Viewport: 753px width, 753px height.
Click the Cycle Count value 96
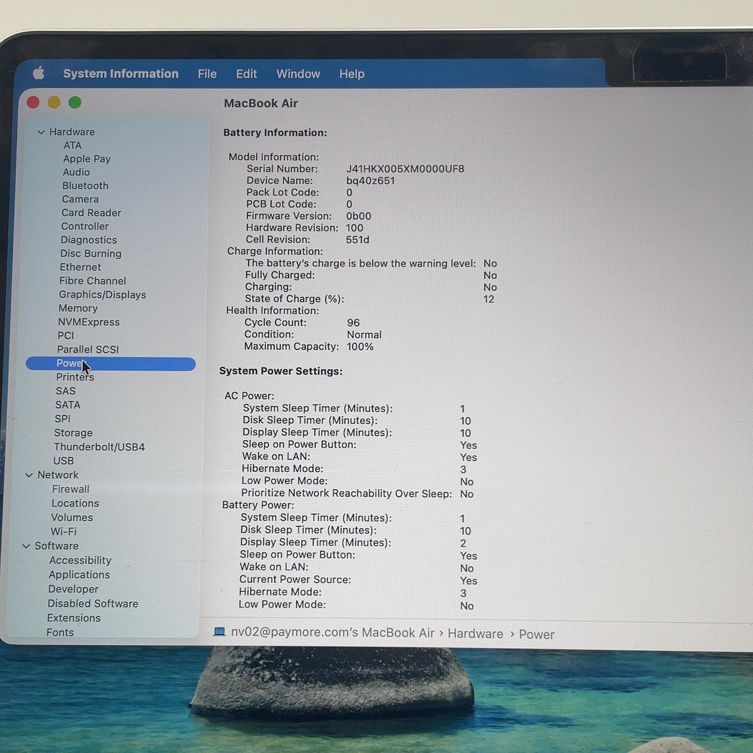pos(353,323)
